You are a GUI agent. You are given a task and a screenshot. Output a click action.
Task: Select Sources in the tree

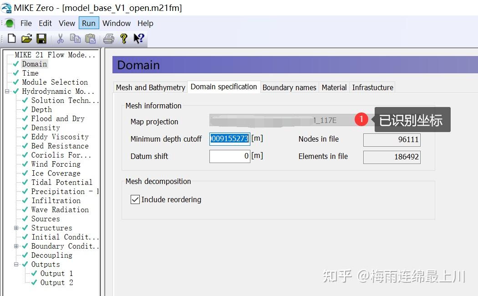pos(46,219)
